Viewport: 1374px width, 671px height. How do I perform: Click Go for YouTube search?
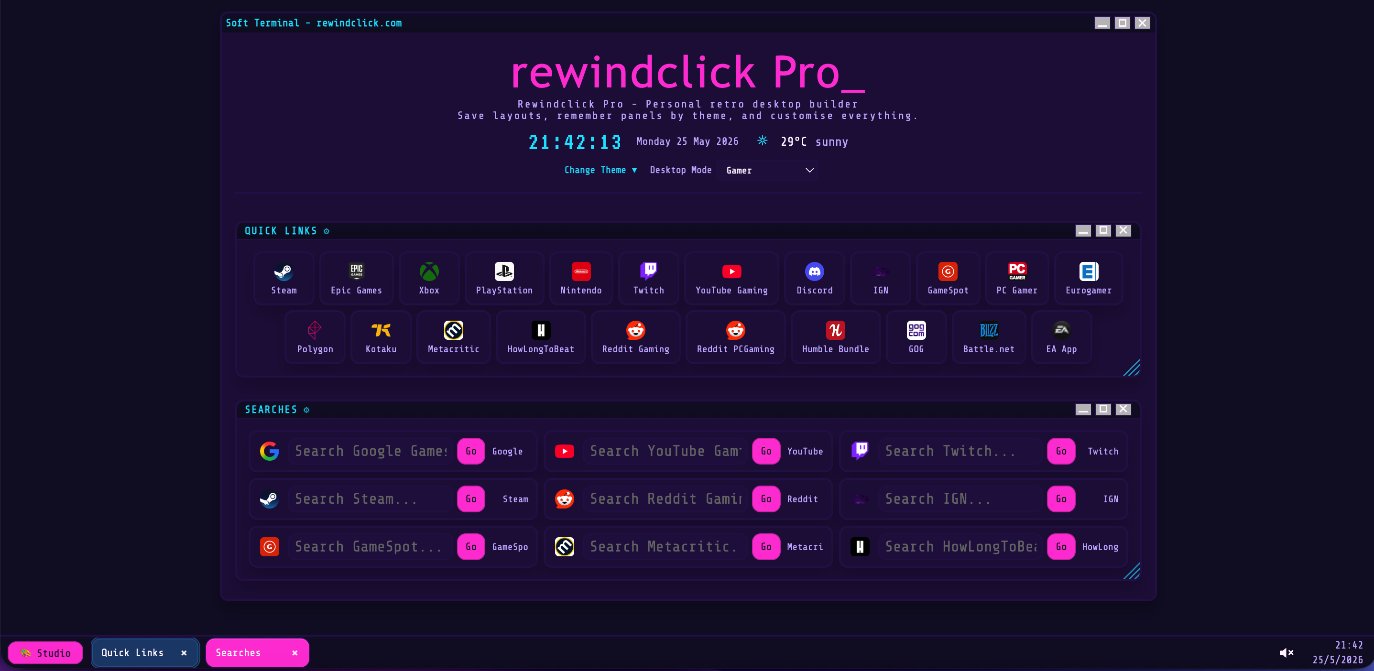(766, 451)
